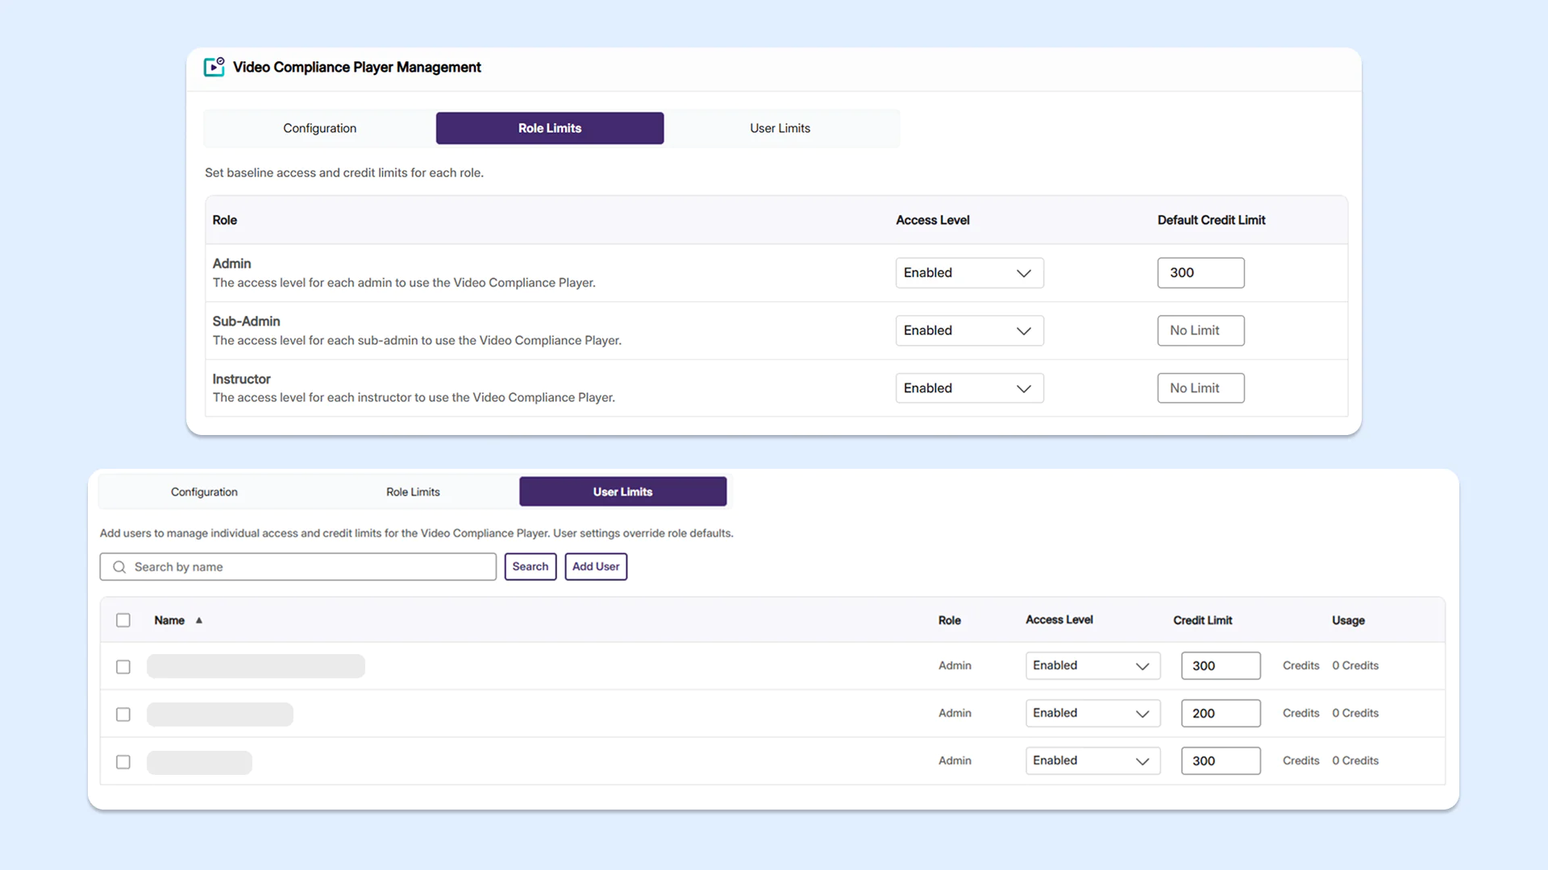
Task: Click the Search by name field
Action: 298,566
